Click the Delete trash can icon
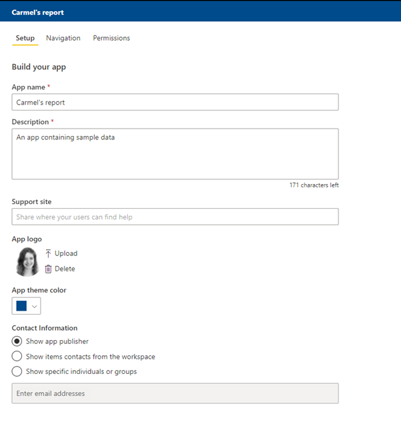 (x=48, y=269)
